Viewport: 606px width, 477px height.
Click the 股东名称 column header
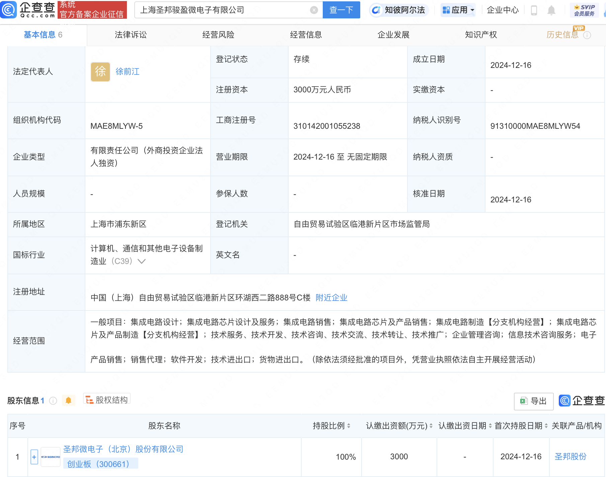coord(164,426)
